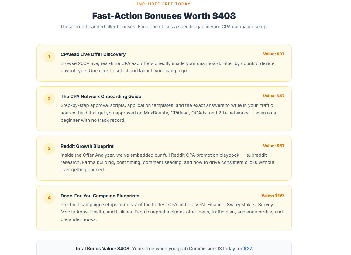
Task: Select the $27 price link
Action: coord(248,249)
